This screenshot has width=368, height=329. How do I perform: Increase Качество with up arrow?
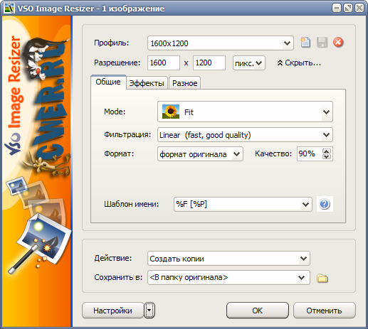(x=327, y=151)
